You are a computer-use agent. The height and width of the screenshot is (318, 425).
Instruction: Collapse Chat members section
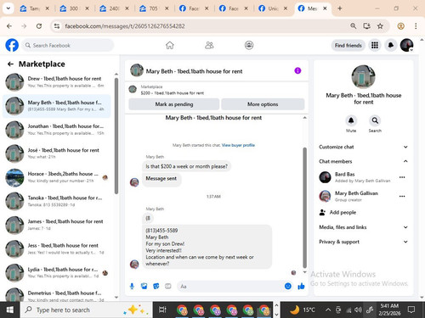click(364, 161)
